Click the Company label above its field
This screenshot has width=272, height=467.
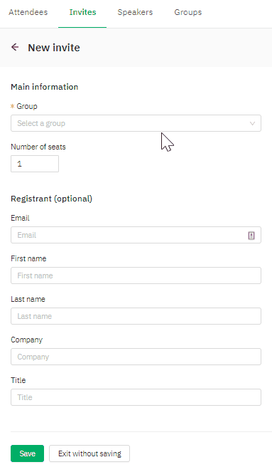point(27,340)
